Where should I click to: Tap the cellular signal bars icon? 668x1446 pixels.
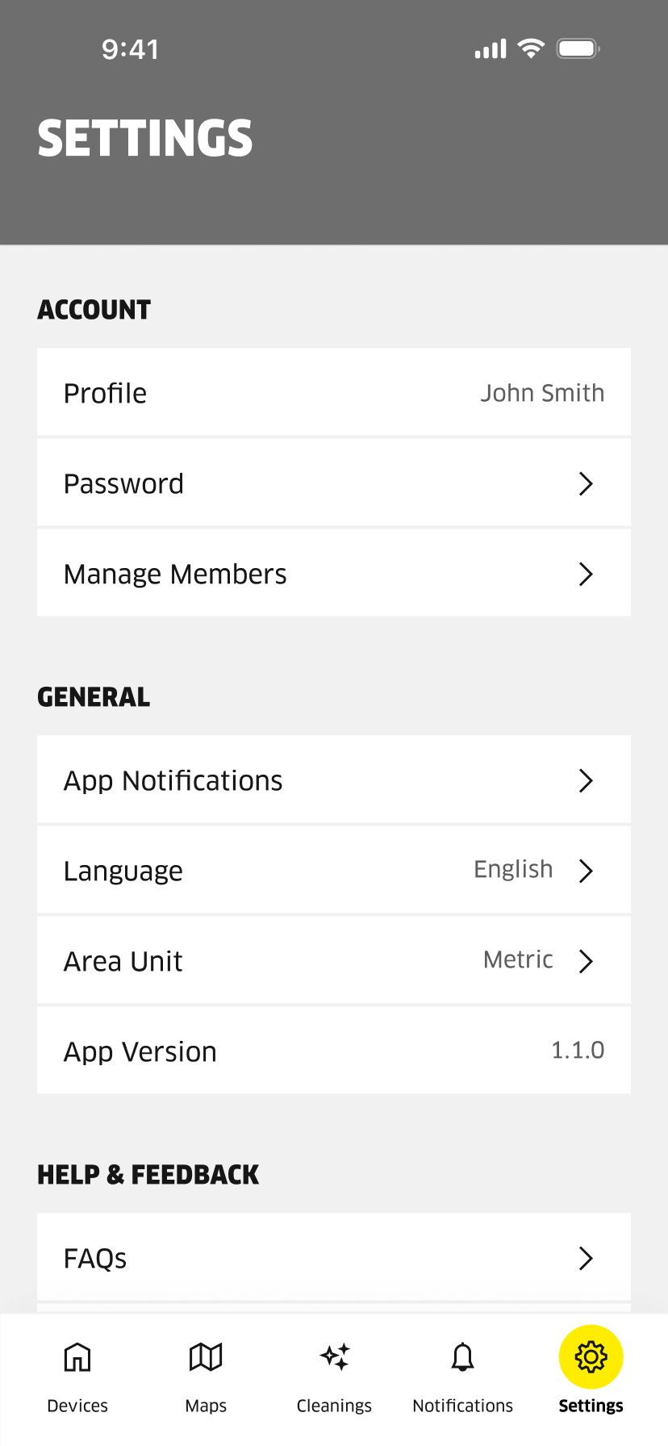(x=491, y=49)
